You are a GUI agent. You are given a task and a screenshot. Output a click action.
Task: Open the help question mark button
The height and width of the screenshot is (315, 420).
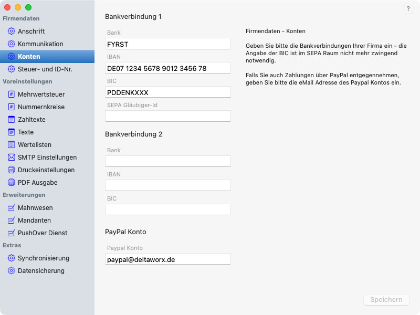[x=408, y=9]
